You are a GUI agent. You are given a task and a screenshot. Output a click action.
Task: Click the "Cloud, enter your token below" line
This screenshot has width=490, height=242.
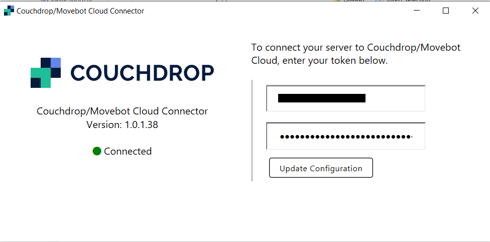point(319,61)
